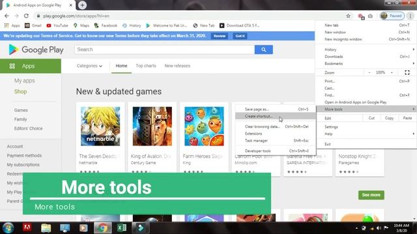Choose Save page as in submenu
The image size is (417, 234).
(276, 109)
